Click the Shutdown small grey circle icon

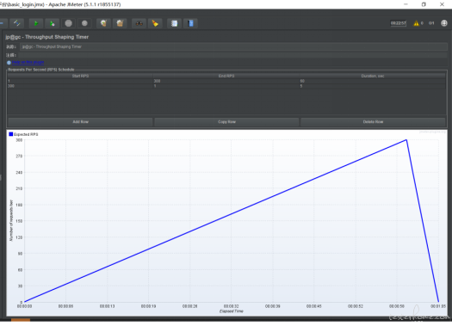coord(84,23)
